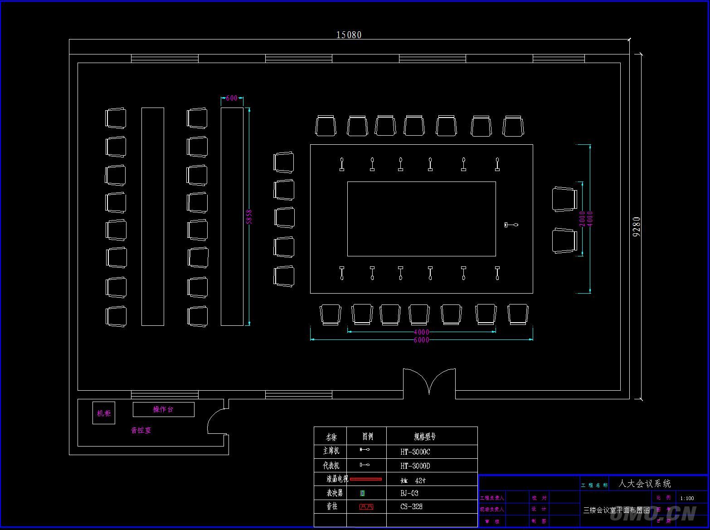Click the HT-3000C model text

pos(415,452)
